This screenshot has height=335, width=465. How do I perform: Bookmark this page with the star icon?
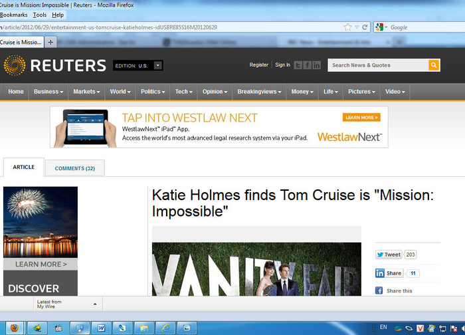click(x=347, y=27)
